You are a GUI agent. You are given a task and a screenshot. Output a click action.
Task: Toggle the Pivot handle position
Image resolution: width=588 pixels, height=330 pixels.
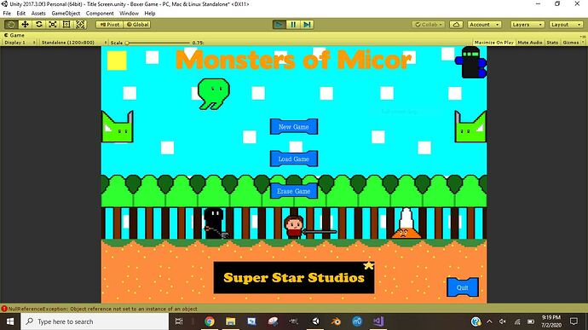pos(109,25)
